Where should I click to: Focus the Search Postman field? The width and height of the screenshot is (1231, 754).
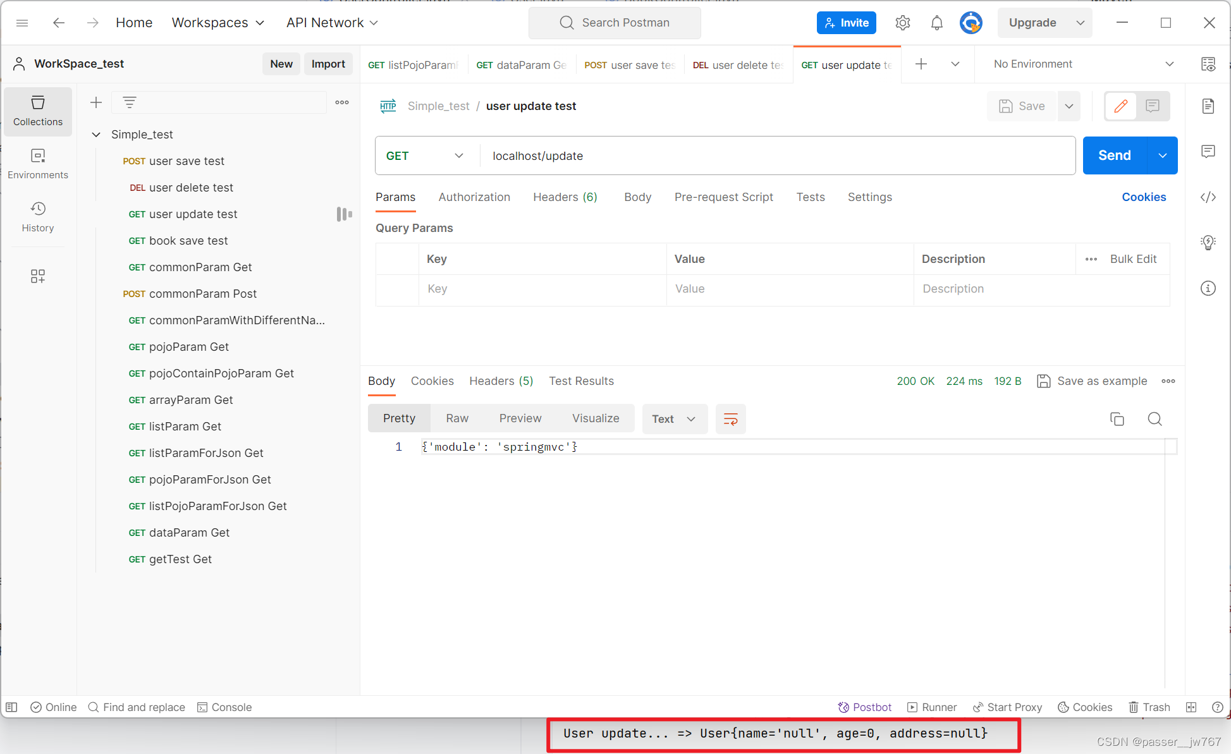pyautogui.click(x=615, y=23)
